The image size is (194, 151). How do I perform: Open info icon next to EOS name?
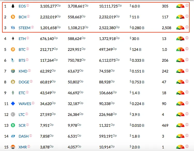(x=28, y=5)
